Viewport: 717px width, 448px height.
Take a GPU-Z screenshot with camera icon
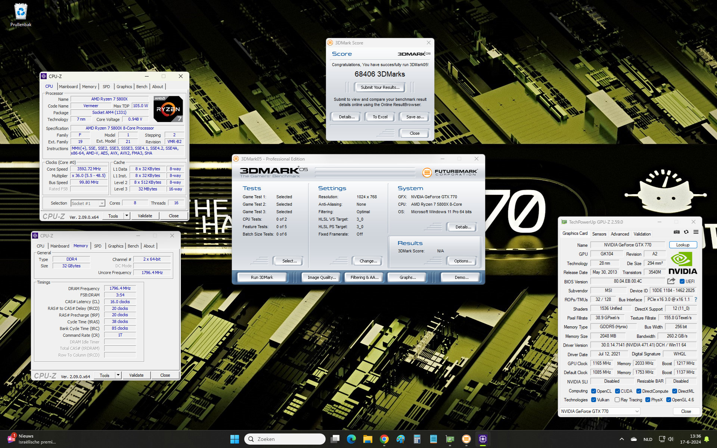(x=676, y=232)
